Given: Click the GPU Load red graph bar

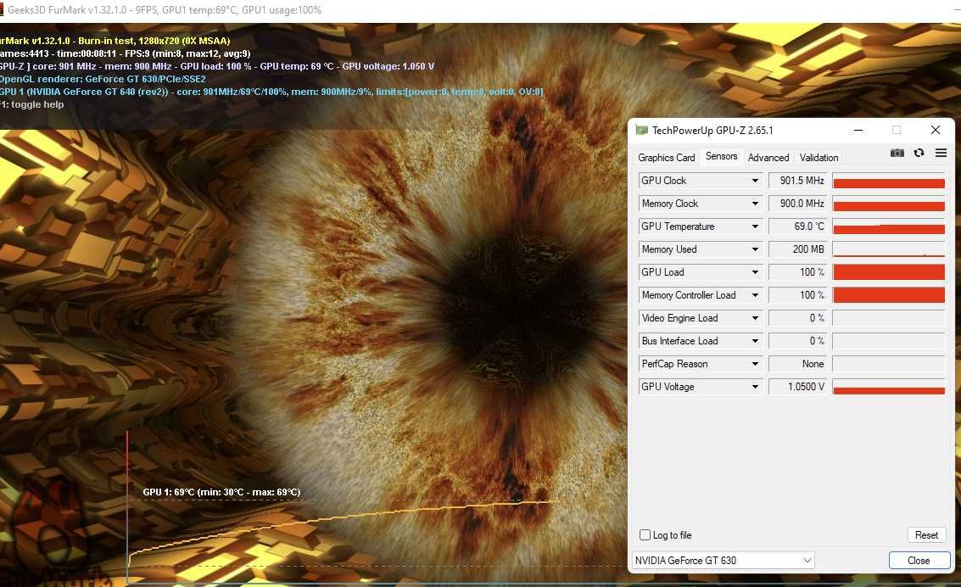Looking at the screenshot, I should 889,272.
